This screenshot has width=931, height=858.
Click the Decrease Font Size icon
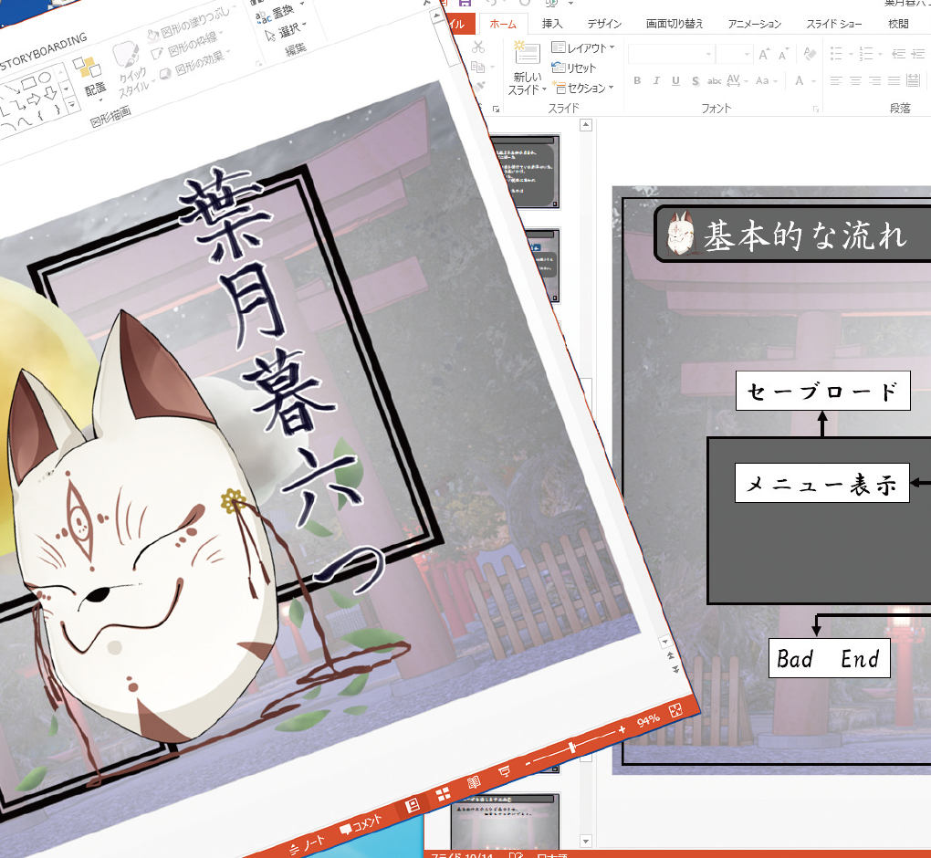point(783,55)
